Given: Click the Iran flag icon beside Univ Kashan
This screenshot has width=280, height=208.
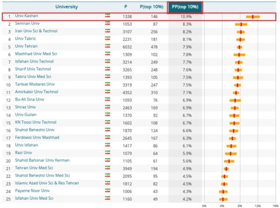Looking at the screenshot, I should [107, 16].
